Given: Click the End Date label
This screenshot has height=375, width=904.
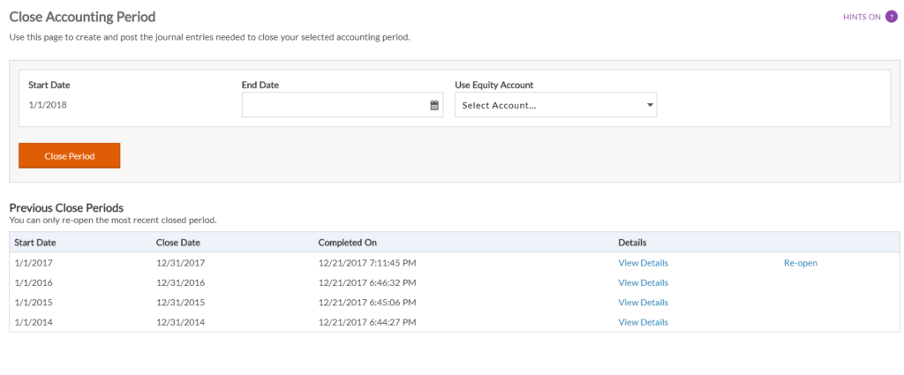Looking at the screenshot, I should (260, 85).
